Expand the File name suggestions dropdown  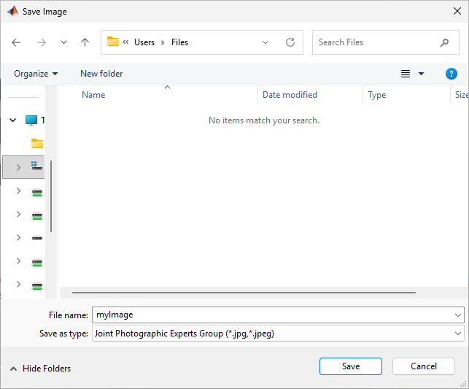[x=457, y=315]
